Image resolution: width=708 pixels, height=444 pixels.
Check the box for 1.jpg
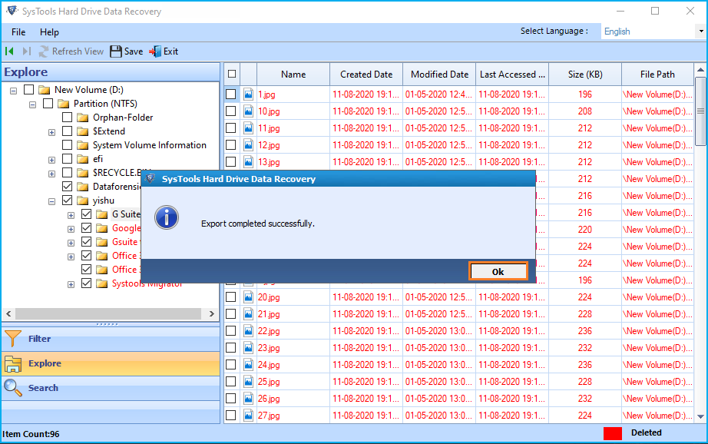[230, 94]
